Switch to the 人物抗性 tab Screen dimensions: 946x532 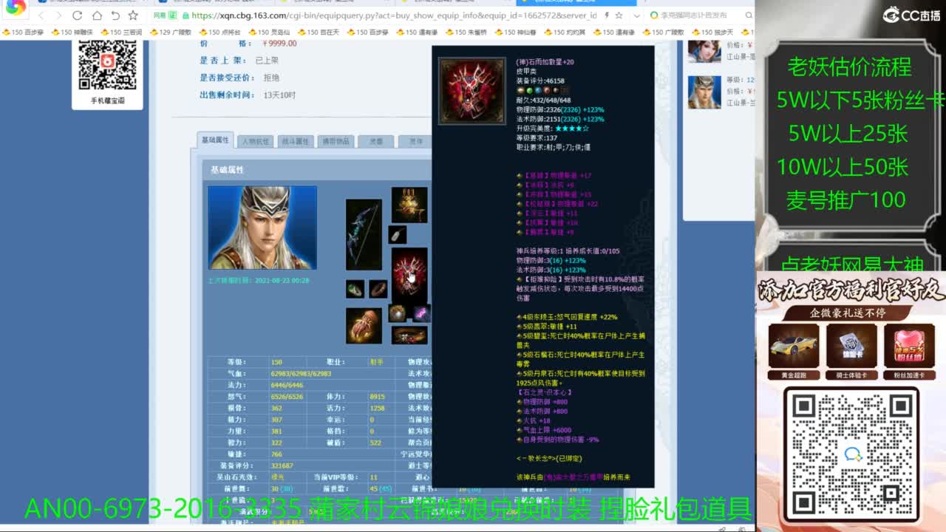(256, 141)
